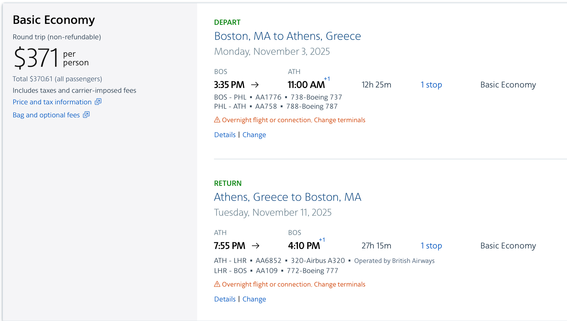
Task: Open Bag and optional fees
Action: pos(46,115)
